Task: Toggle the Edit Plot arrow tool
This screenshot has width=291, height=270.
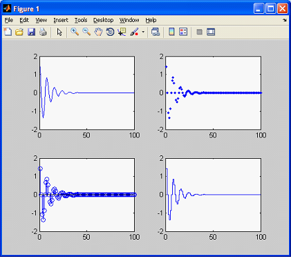Action: 59,32
